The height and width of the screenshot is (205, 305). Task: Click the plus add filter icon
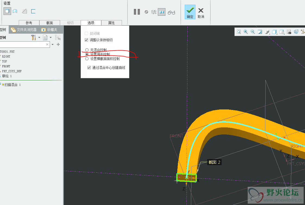[58, 45]
